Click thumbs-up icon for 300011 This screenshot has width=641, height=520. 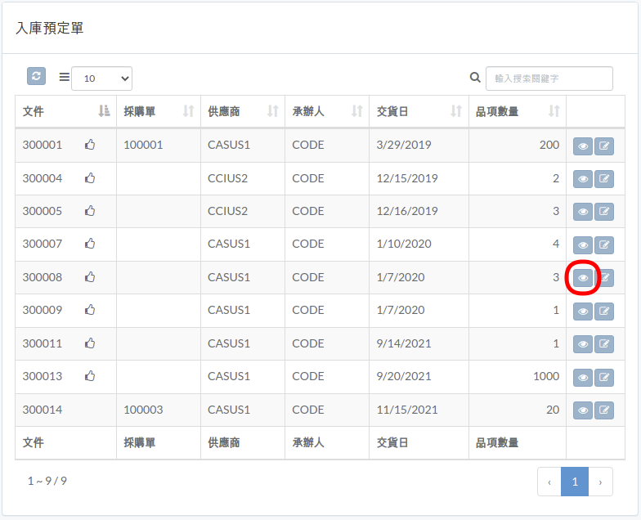click(x=90, y=343)
